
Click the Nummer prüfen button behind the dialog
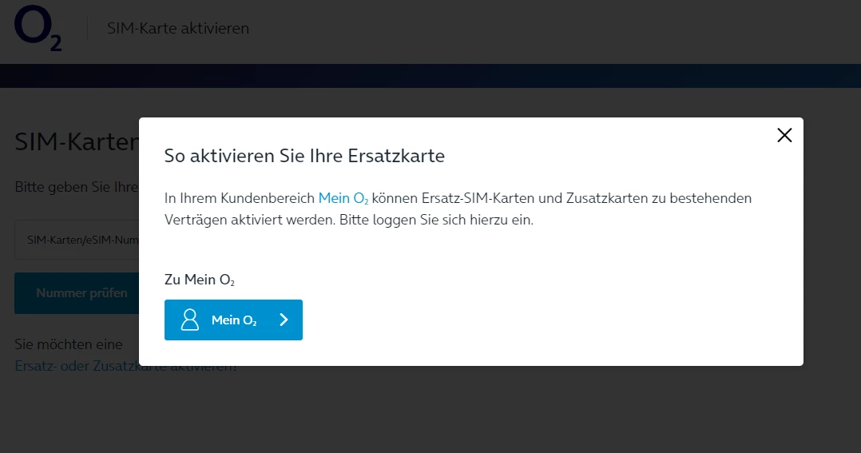click(77, 293)
